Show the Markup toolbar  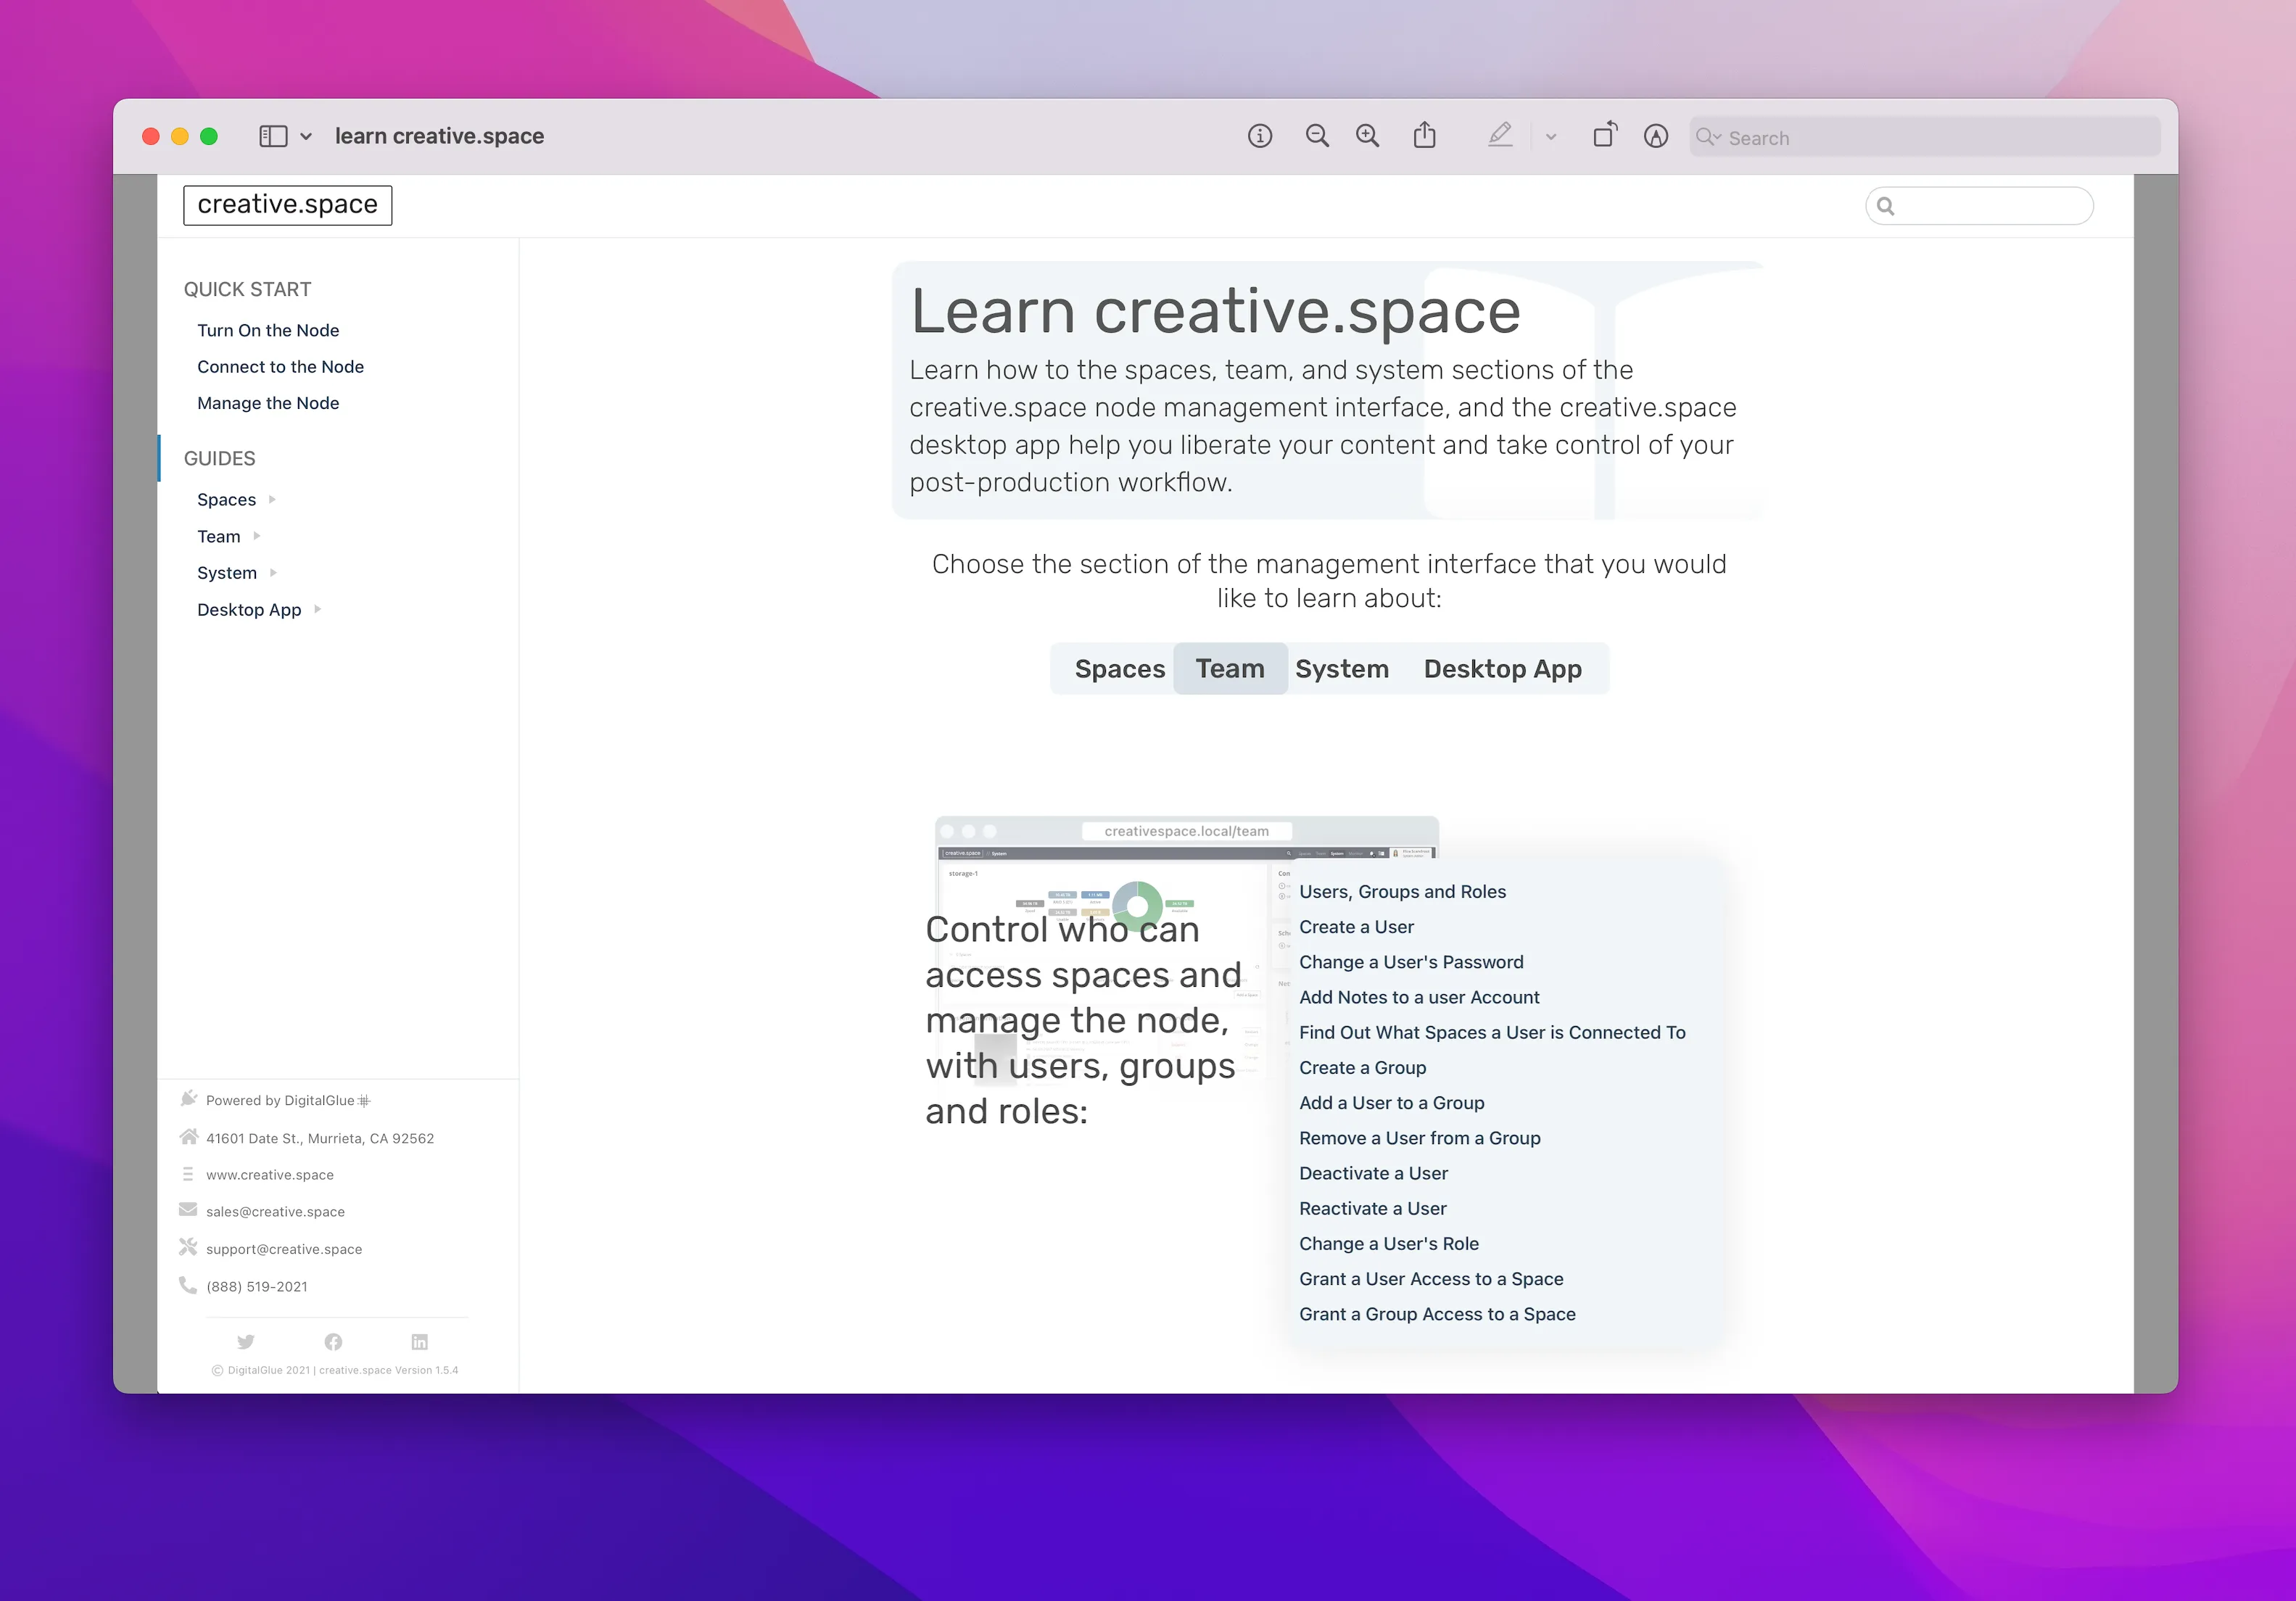1656,136
